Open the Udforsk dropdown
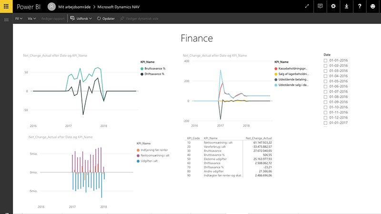Viewport: 381px width, 214px height. [x=81, y=19]
